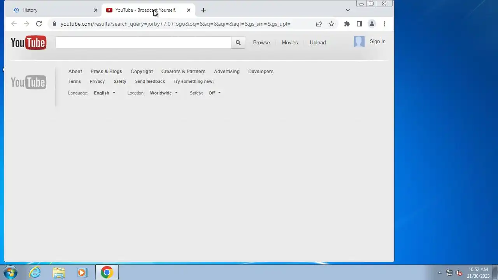Click the browser address bar URL

click(175, 24)
